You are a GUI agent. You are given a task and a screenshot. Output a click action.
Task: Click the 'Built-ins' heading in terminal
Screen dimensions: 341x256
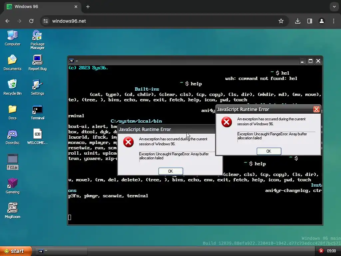pyautogui.click(x=147, y=89)
